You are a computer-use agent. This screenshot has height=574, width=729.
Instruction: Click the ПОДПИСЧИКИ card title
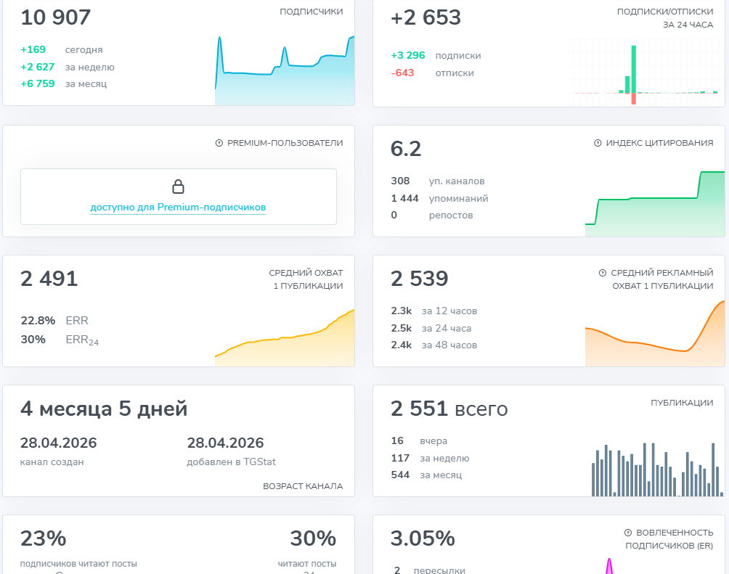[311, 12]
